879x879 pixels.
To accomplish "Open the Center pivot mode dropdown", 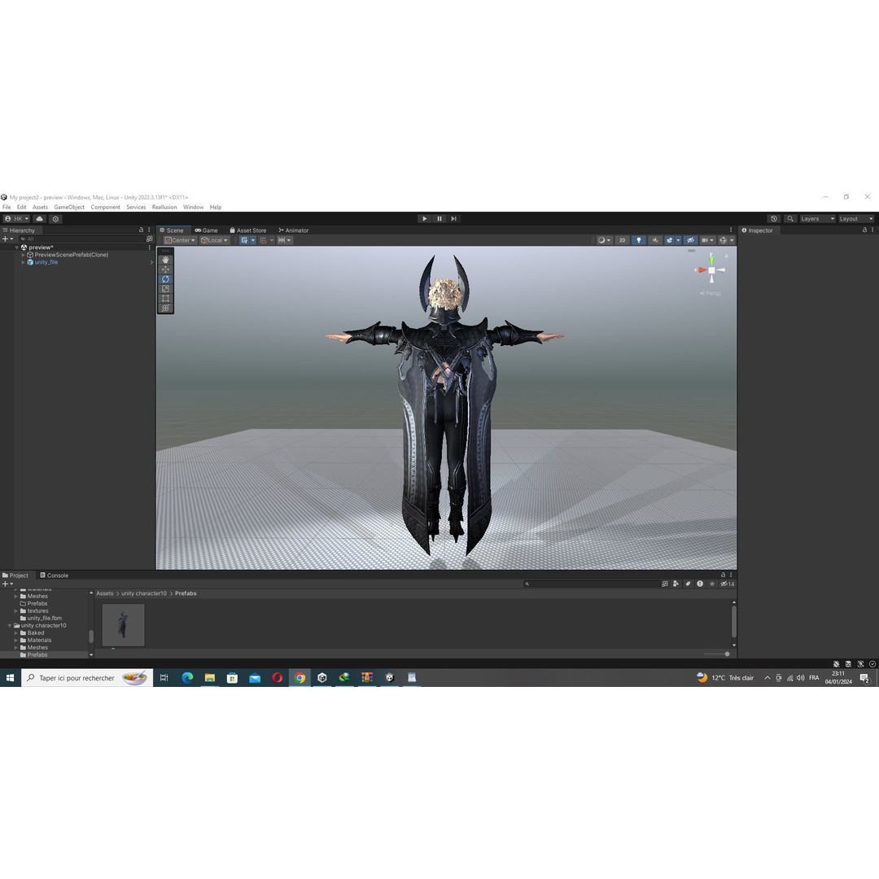I will (180, 240).
